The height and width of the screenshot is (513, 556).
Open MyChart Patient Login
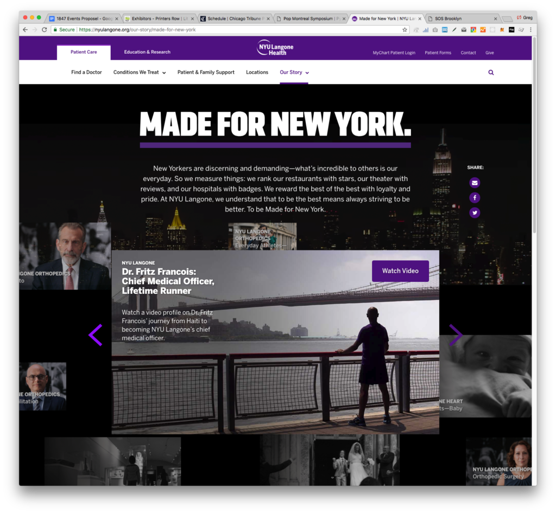394,53
